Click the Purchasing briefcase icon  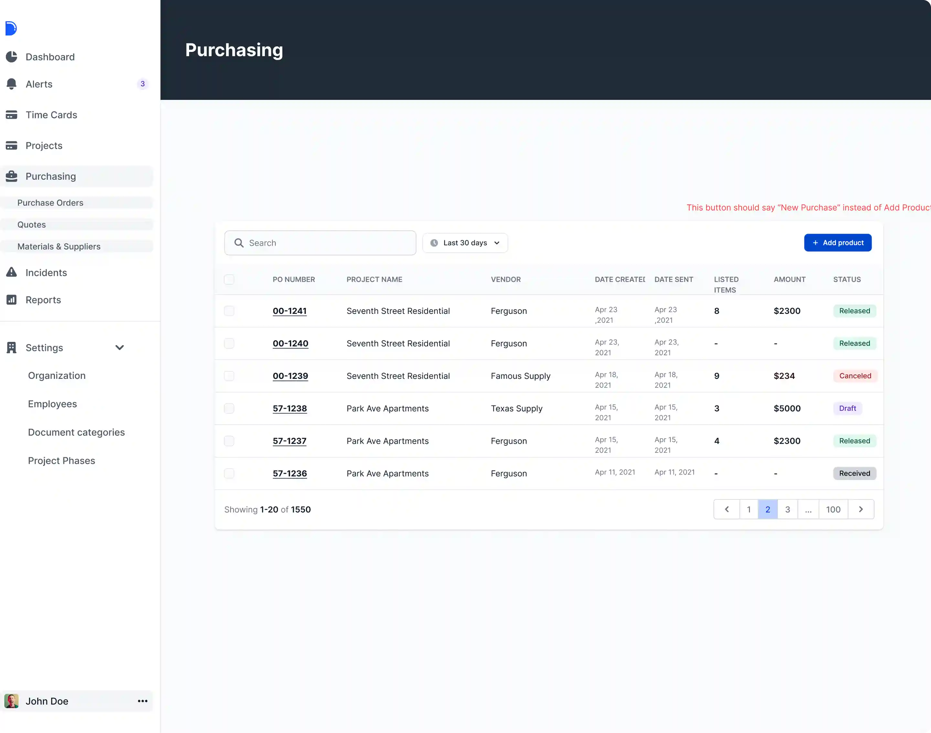pyautogui.click(x=12, y=176)
